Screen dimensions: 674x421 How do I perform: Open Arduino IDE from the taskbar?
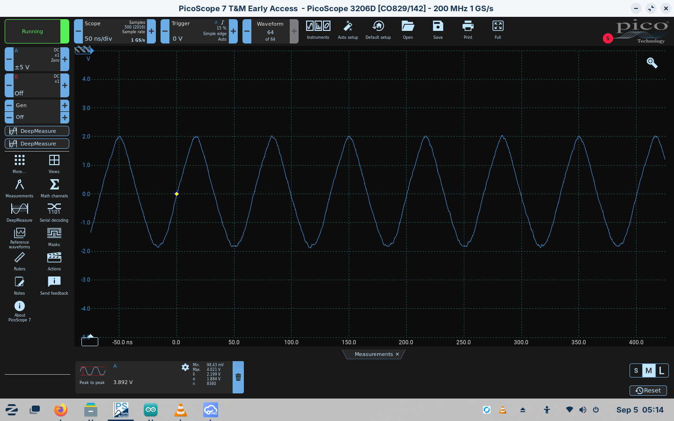[x=151, y=410]
